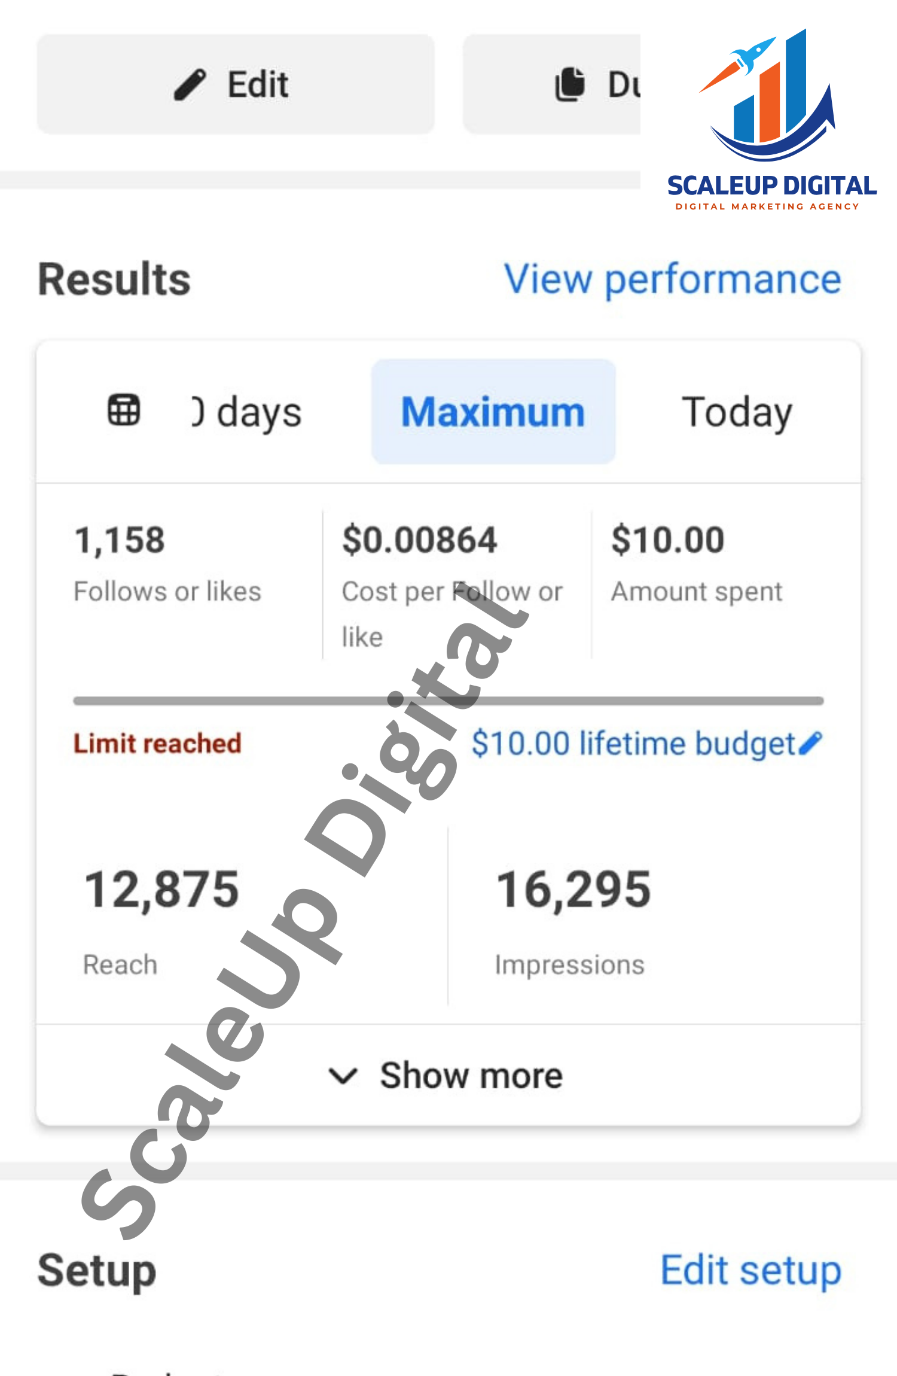This screenshot has height=1376, width=897.
Task: Click the 12,875 Reach metric
Action: (x=161, y=915)
